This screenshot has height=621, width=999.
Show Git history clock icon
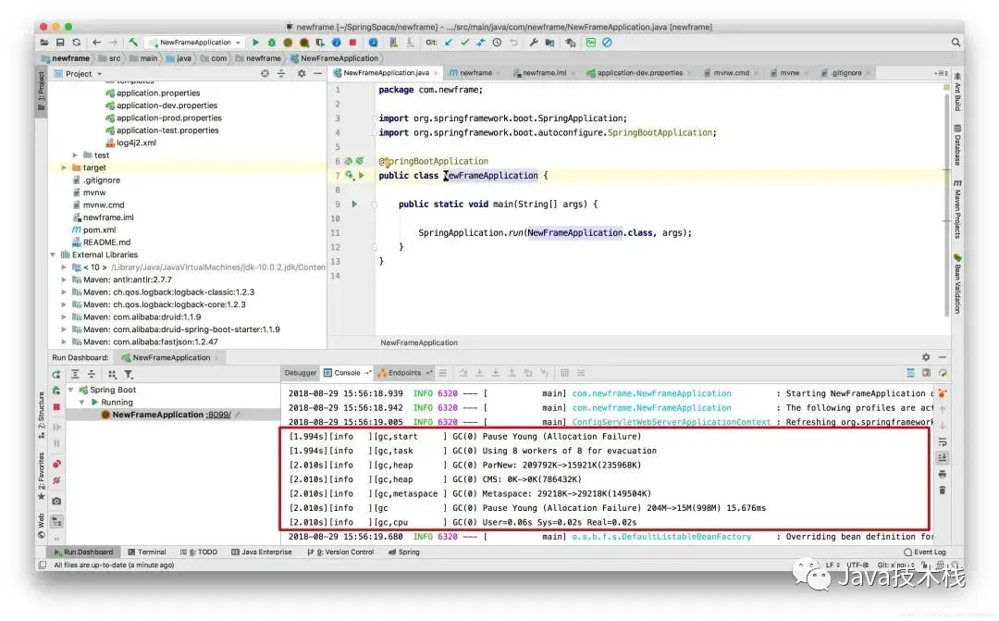[497, 42]
